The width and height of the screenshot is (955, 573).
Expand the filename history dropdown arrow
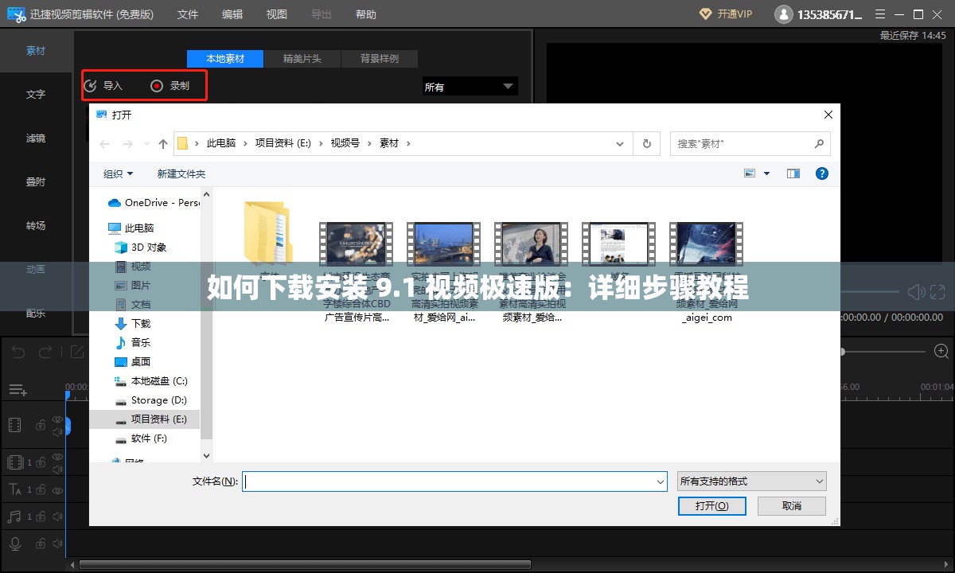661,481
